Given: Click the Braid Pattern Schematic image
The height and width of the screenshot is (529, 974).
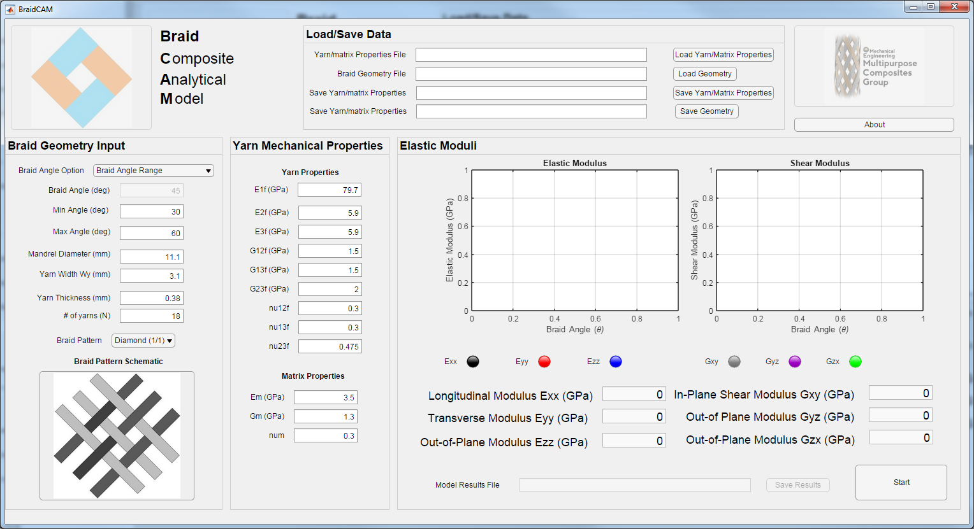Looking at the screenshot, I should tap(117, 435).
